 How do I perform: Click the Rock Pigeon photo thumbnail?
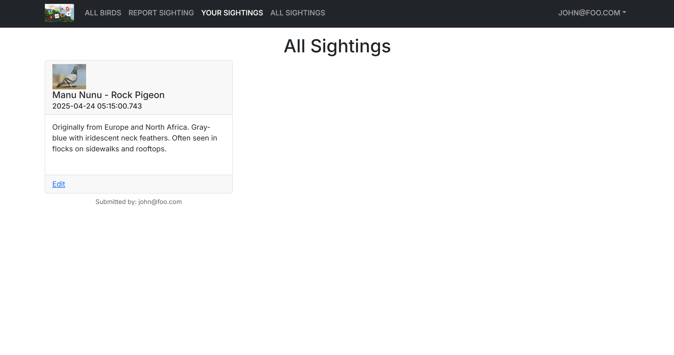69,76
